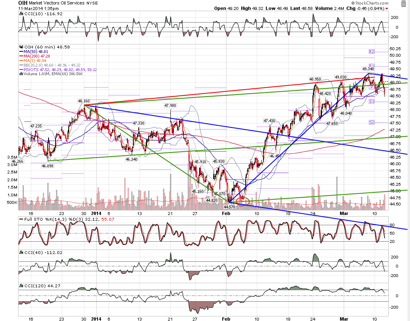Click the Volume 1.01M, EMA(60) legend text
The height and width of the screenshot is (321, 410).
pos(54,74)
